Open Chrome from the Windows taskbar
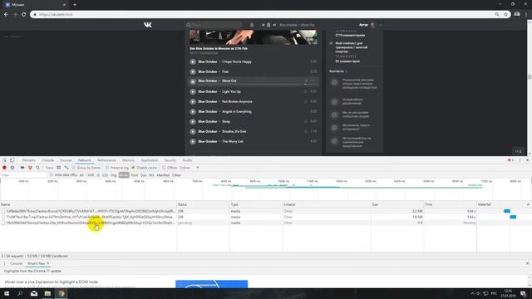Image resolution: width=532 pixels, height=299 pixels. pyautogui.click(x=62, y=293)
